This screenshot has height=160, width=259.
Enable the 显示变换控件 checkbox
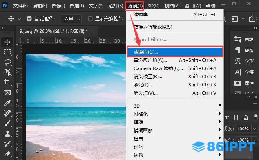pos(91,19)
